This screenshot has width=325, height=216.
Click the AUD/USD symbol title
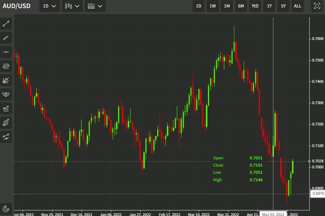pos(17,6)
